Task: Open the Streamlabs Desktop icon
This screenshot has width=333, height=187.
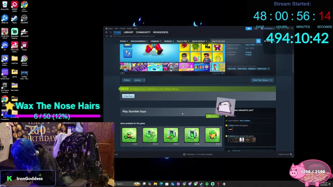Action: tap(15, 34)
